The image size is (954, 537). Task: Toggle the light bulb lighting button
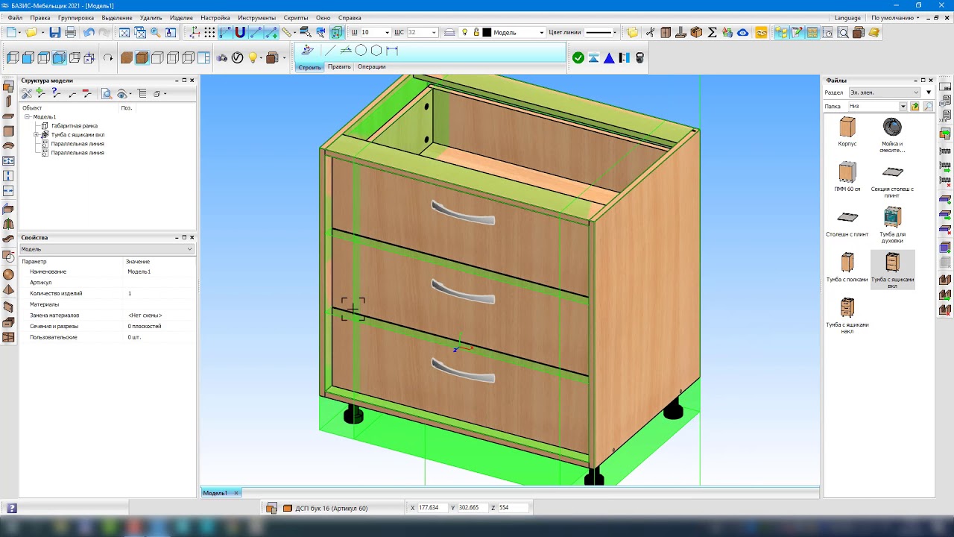(253, 57)
